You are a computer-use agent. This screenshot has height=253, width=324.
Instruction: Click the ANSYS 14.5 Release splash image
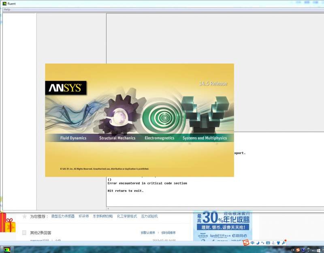point(139,120)
